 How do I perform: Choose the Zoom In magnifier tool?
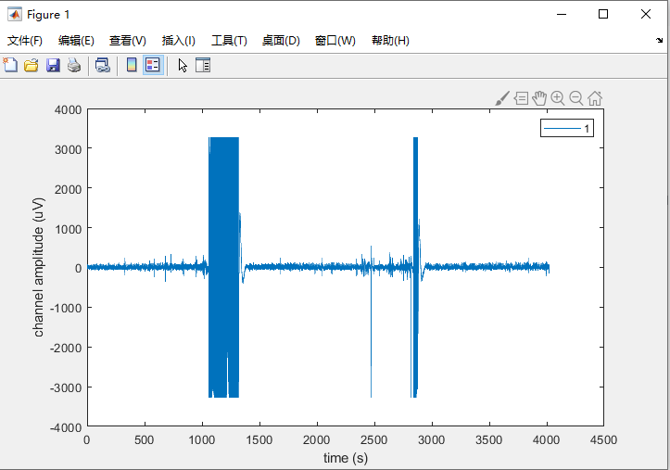tap(558, 98)
